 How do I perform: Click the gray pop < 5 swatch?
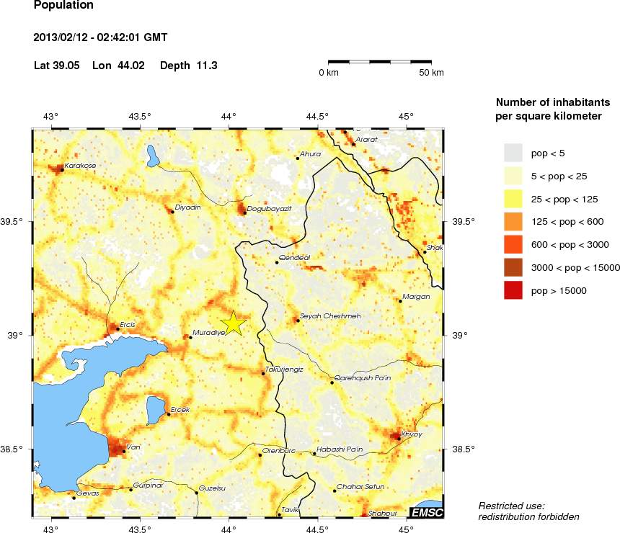(x=513, y=152)
